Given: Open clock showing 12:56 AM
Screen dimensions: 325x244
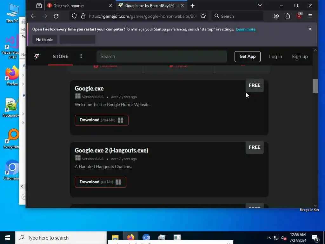Looking at the screenshot, I should tap(298, 238).
